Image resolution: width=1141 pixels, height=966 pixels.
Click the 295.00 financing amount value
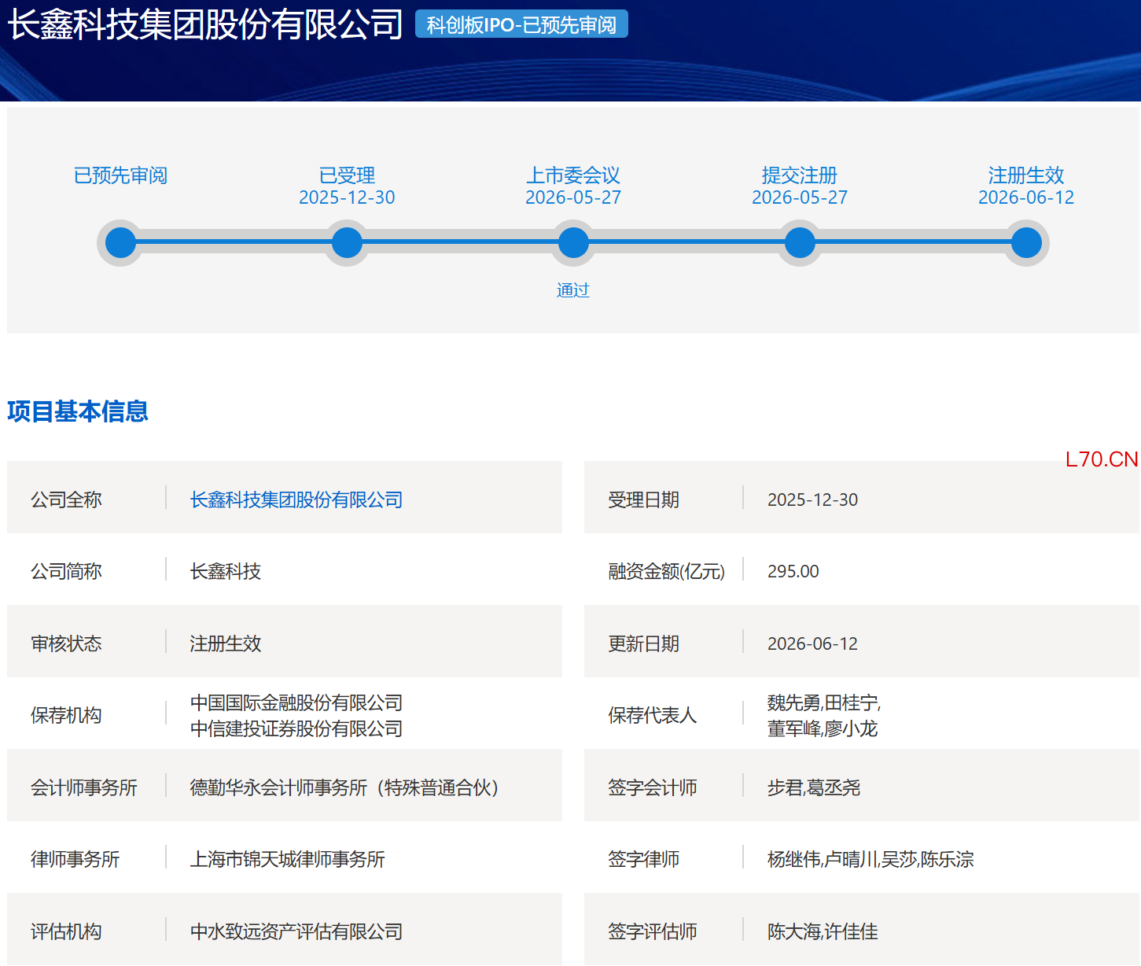[x=793, y=571]
